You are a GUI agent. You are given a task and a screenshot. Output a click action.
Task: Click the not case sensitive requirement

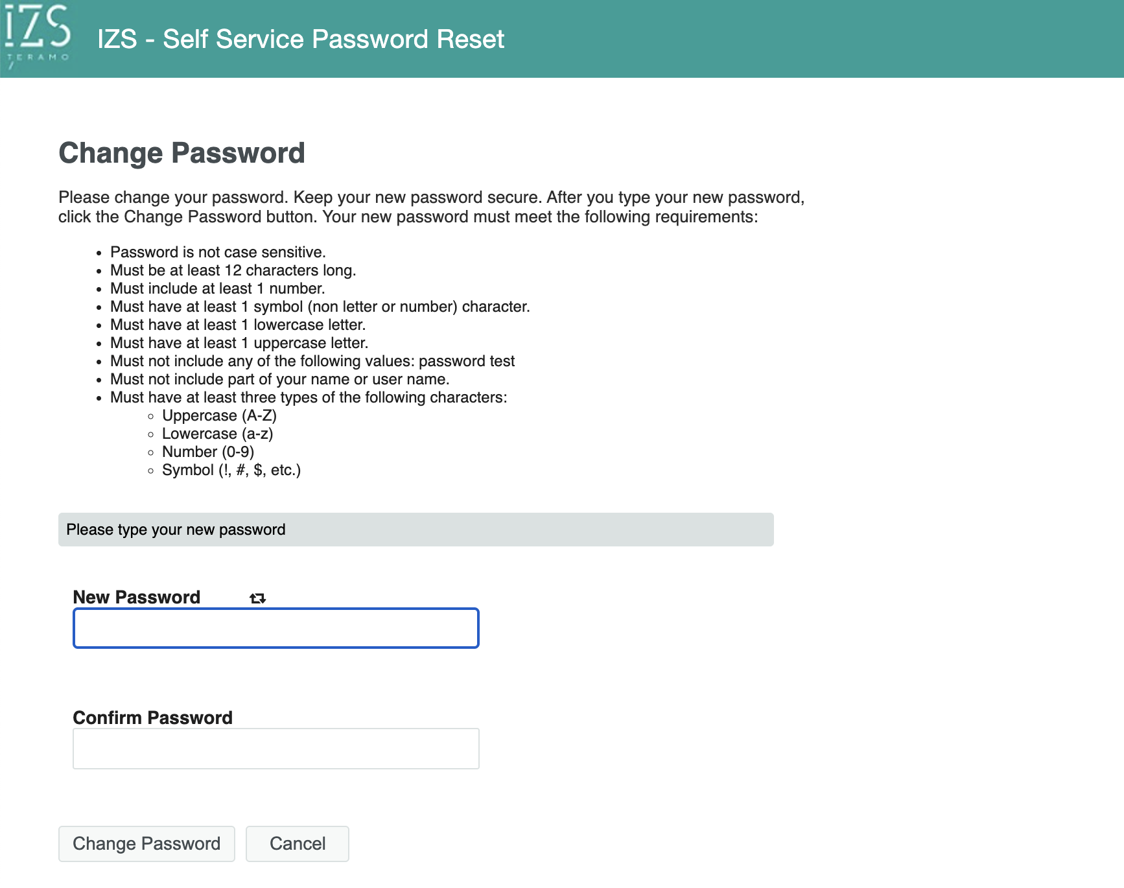[218, 252]
